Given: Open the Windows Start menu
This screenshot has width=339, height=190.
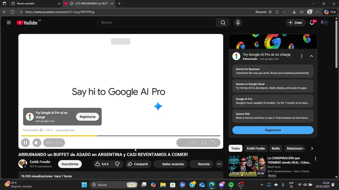Looking at the screenshot, I should pyautogui.click(x=84, y=185).
